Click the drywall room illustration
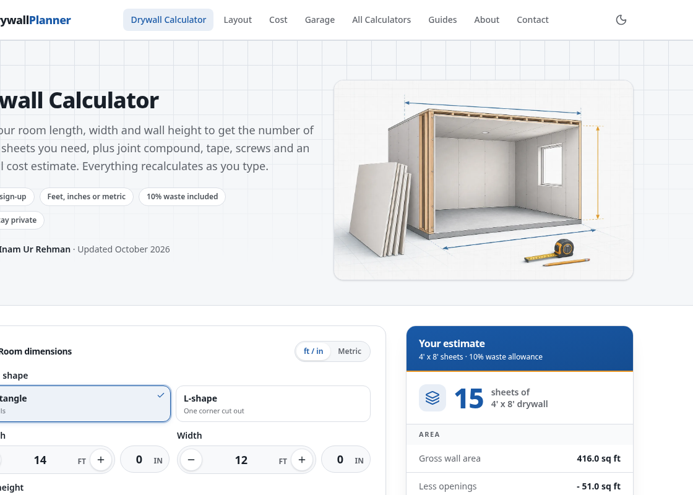 pos(483,180)
